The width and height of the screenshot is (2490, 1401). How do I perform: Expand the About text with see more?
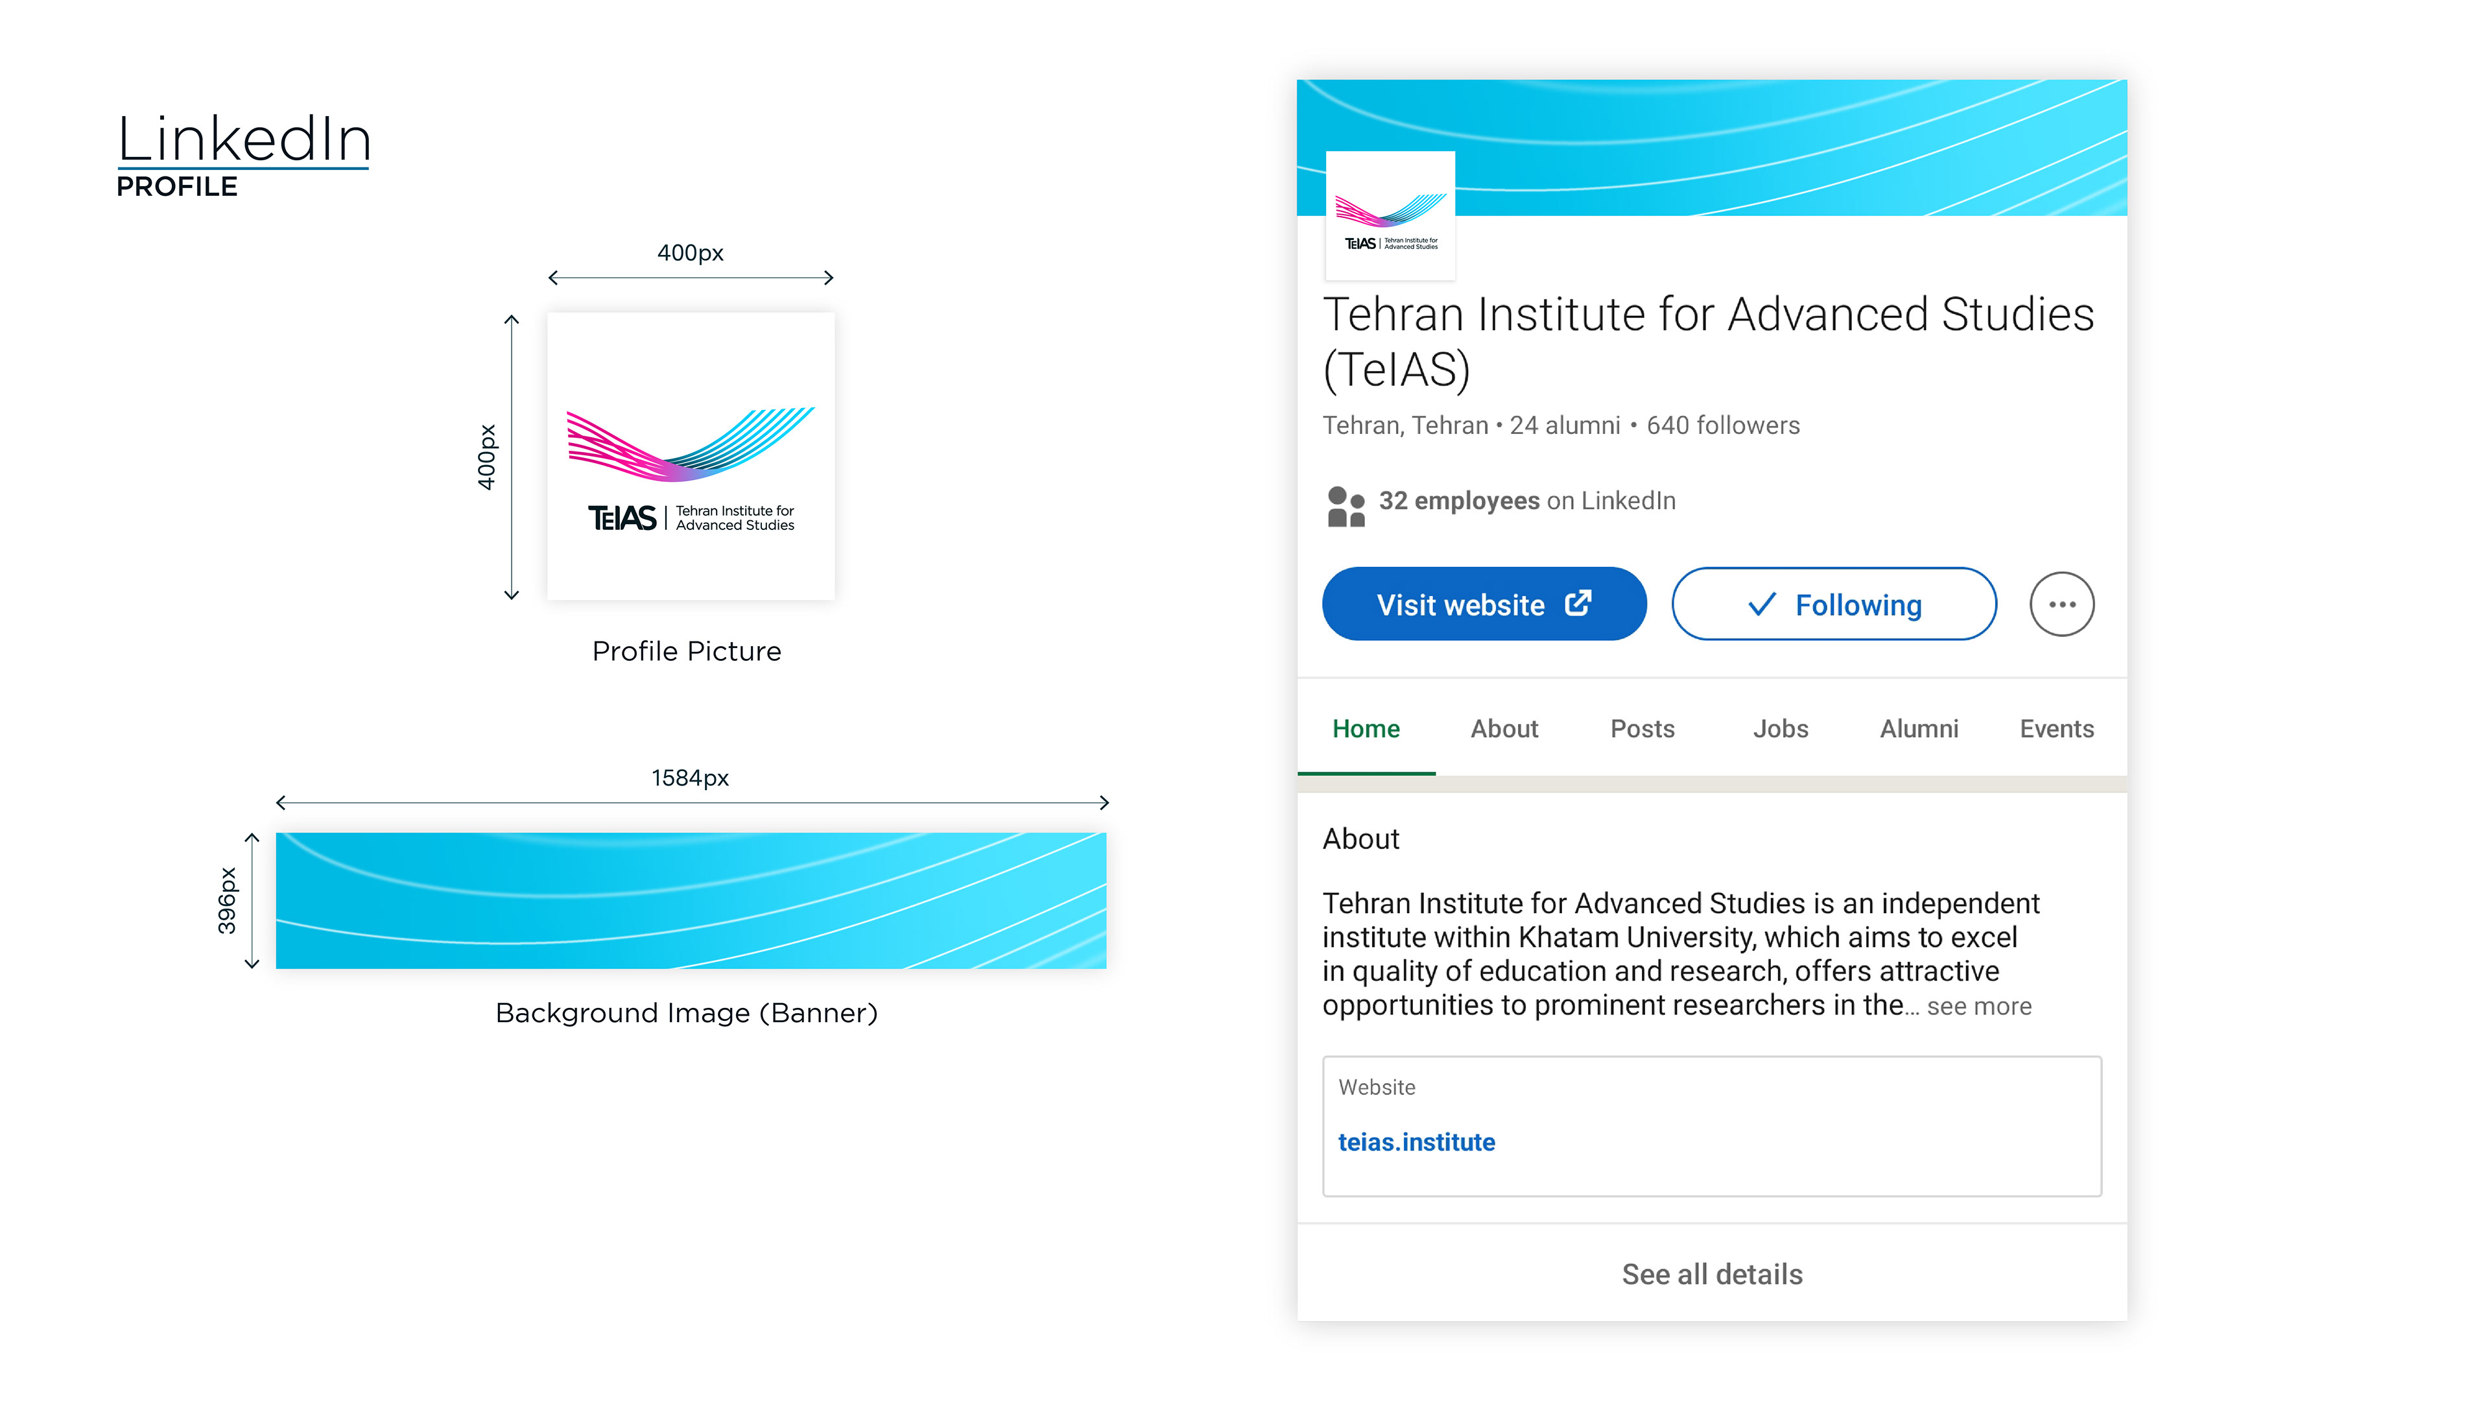[1978, 1007]
